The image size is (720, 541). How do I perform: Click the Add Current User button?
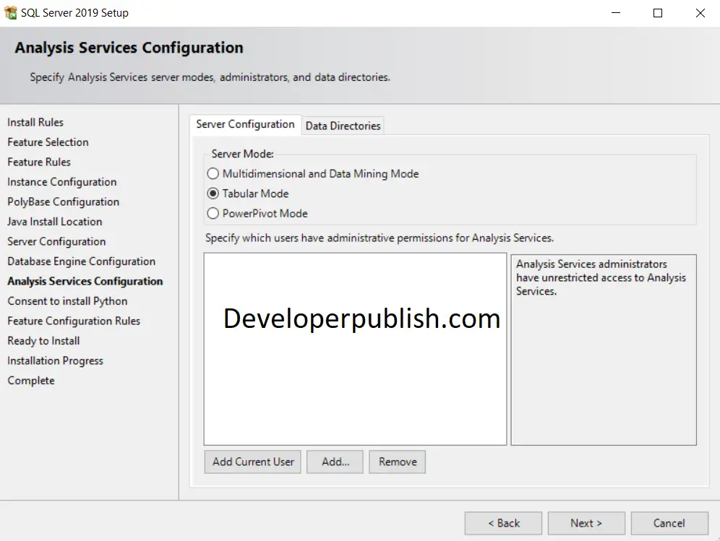click(x=252, y=462)
